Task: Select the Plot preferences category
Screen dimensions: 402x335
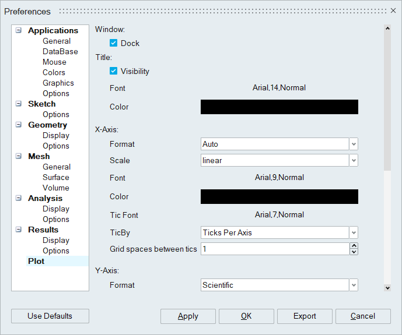Action: click(36, 261)
